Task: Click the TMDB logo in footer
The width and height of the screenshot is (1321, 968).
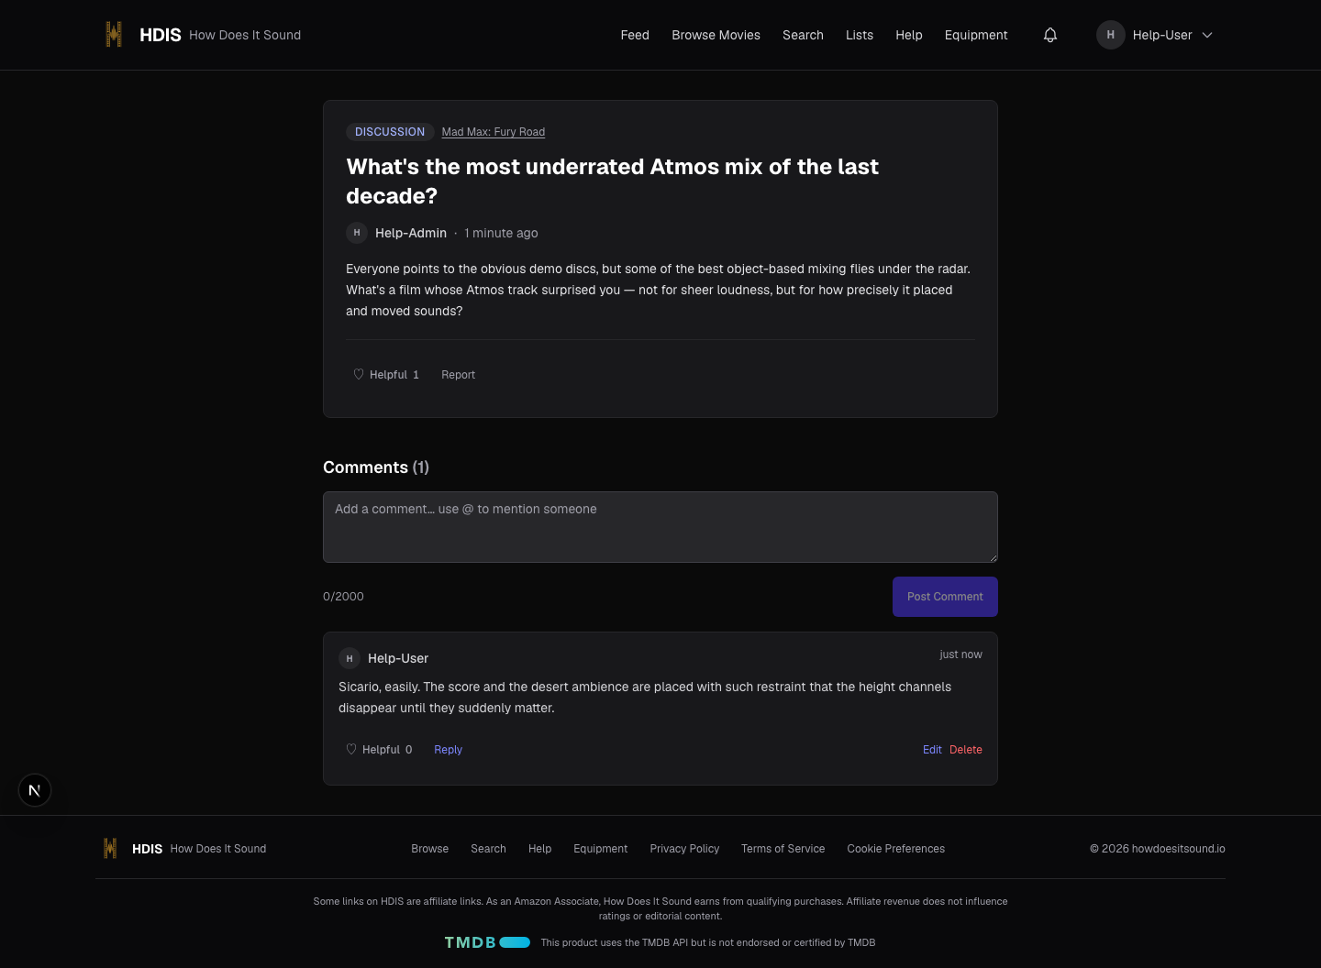Action: tap(487, 942)
